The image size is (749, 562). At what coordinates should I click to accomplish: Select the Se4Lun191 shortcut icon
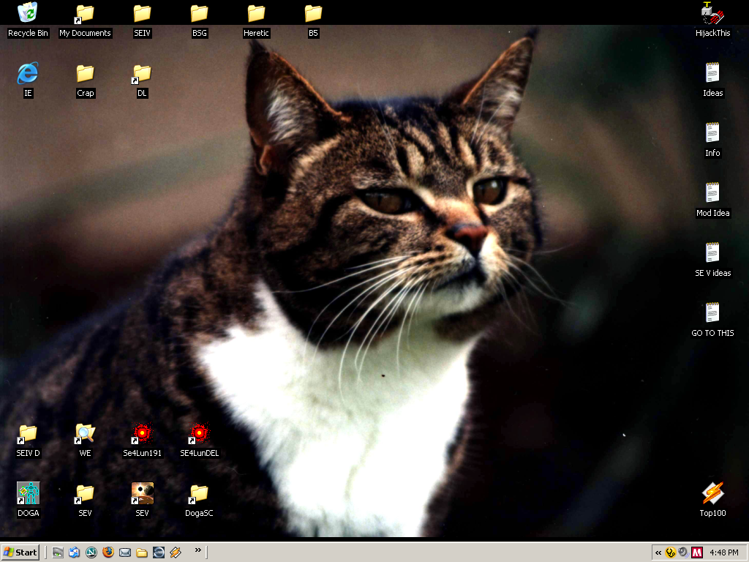[142, 433]
